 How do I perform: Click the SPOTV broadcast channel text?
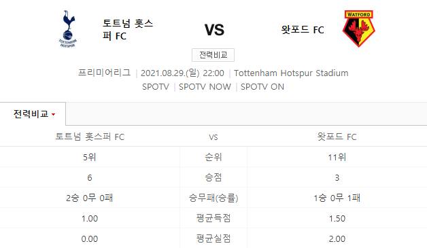[156, 87]
